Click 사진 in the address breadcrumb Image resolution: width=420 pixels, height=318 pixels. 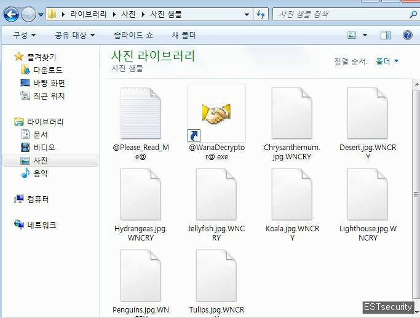(129, 14)
